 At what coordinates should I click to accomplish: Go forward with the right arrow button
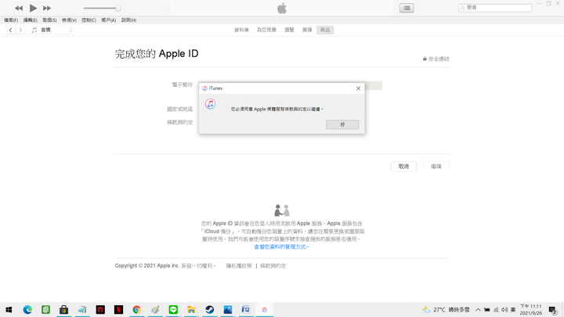(20, 31)
